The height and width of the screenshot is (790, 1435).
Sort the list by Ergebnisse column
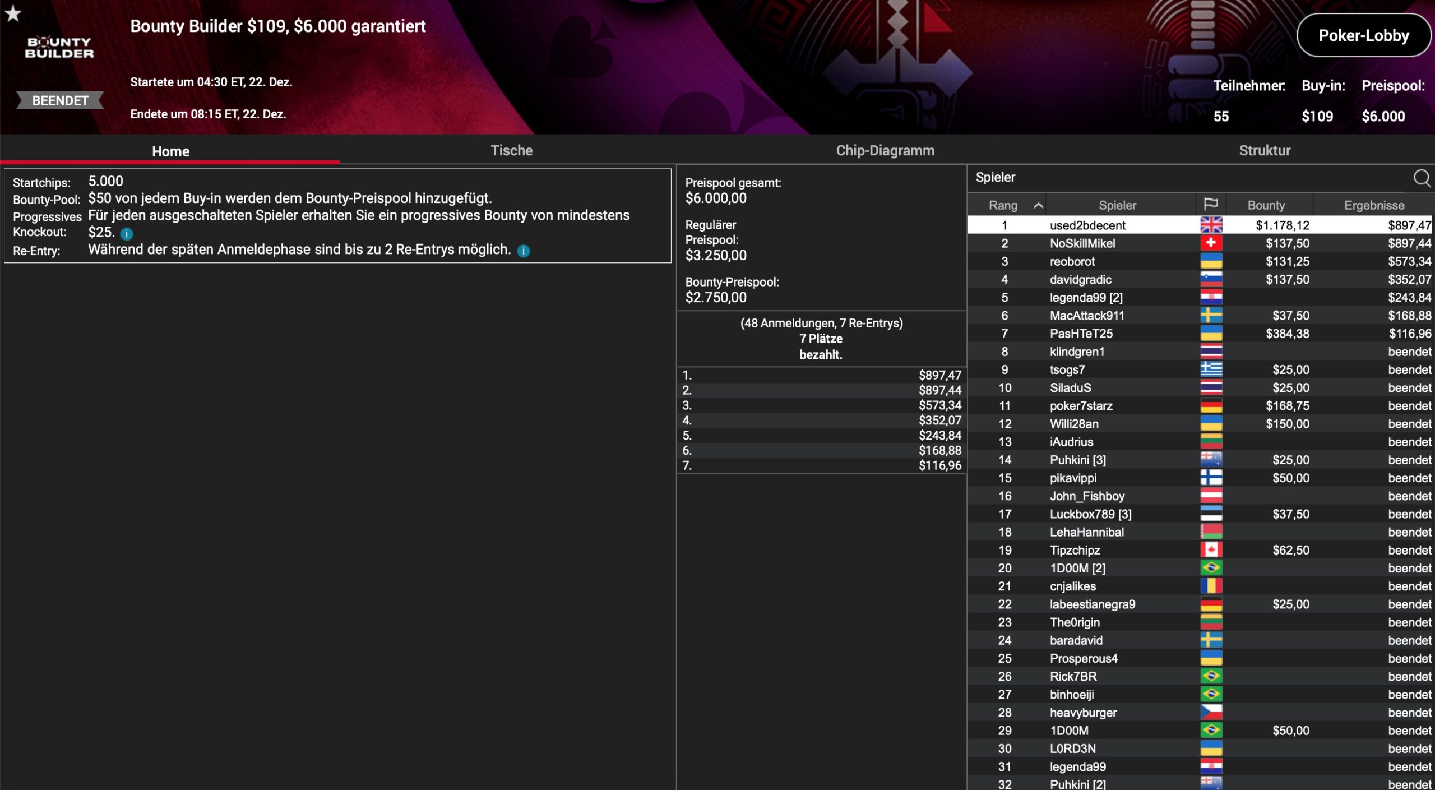click(x=1373, y=205)
